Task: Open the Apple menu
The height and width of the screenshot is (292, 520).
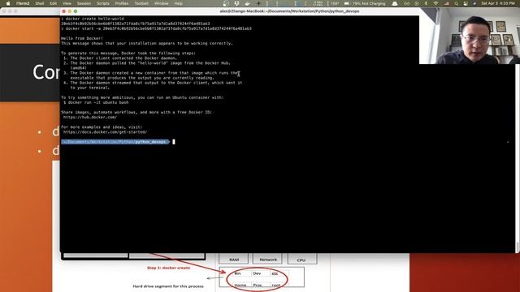Action: (8, 3)
